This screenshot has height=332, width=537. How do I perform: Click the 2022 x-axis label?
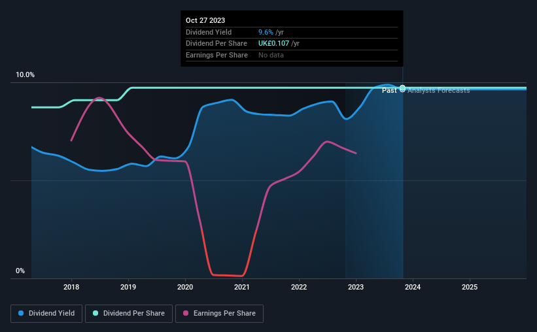(299, 287)
